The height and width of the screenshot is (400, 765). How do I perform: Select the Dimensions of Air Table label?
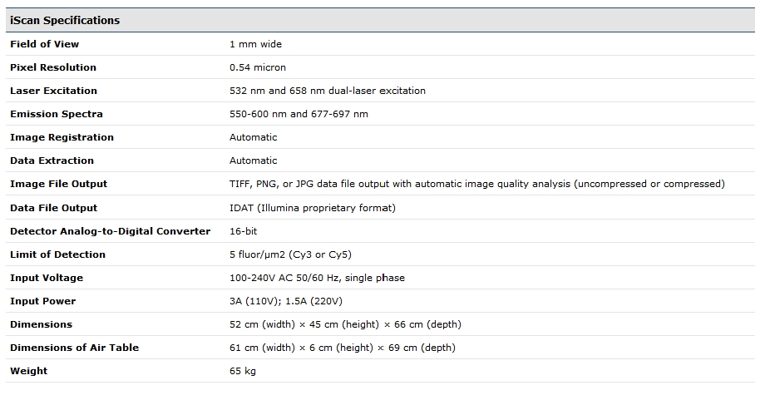[75, 348]
